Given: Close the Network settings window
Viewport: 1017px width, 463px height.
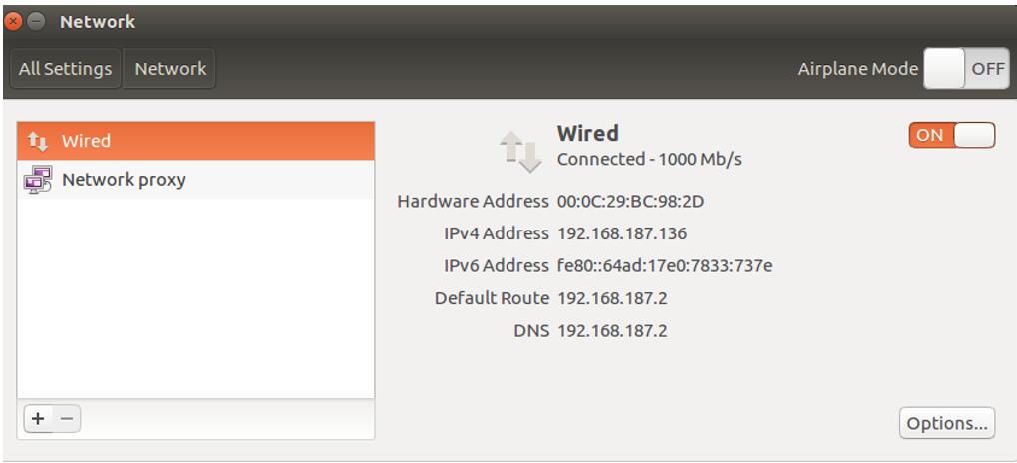Looking at the screenshot, I should point(14,21).
